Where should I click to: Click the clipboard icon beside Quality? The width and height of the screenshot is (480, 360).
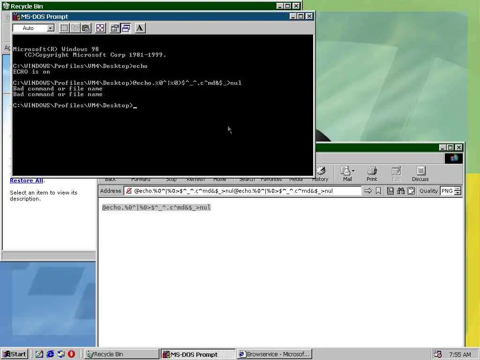coord(411,191)
